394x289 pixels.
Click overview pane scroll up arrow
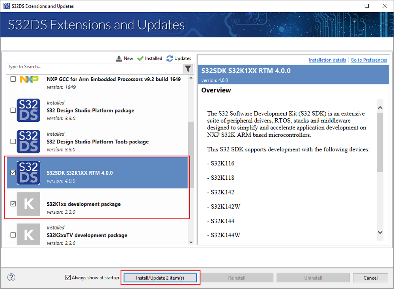380,108
